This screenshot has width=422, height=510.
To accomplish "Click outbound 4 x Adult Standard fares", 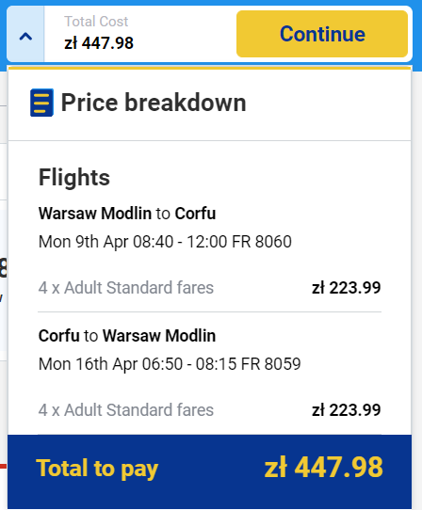I will (126, 288).
